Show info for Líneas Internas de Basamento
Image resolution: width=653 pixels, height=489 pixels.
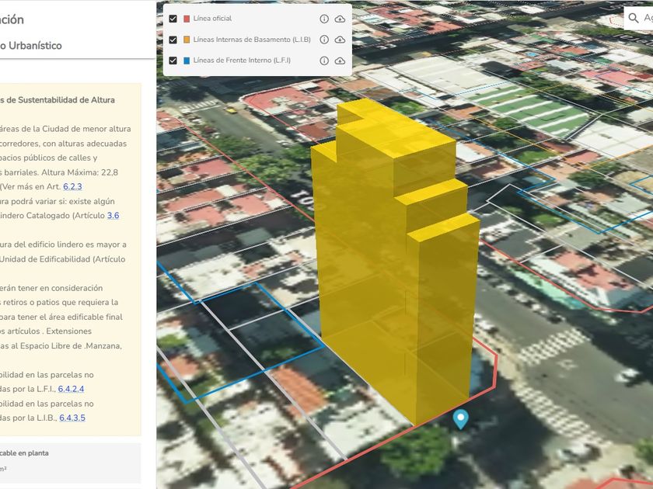coord(324,40)
